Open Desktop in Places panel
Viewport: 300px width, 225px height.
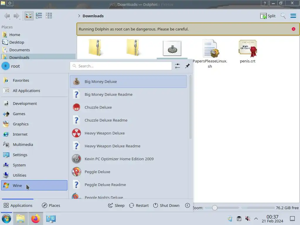click(x=38, y=42)
